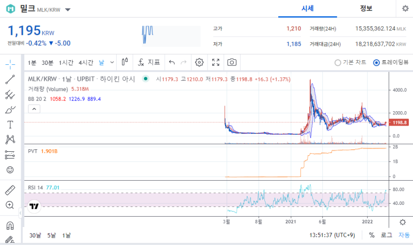Viewport: 413px width, 245px height.
Task: Select the text annotation tool
Action: 10,125
